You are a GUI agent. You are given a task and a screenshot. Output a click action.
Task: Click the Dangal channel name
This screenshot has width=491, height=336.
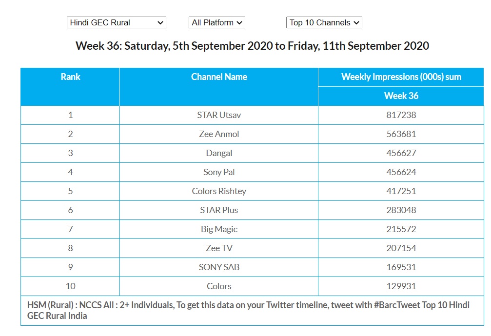[x=219, y=153]
